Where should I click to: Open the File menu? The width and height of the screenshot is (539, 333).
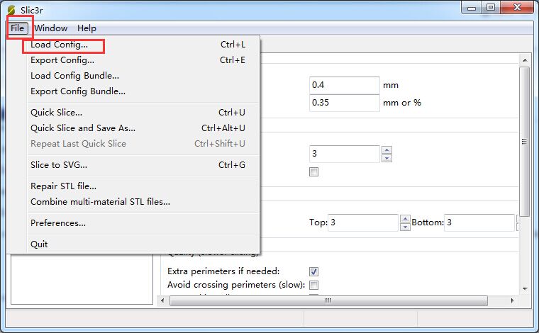click(x=17, y=28)
